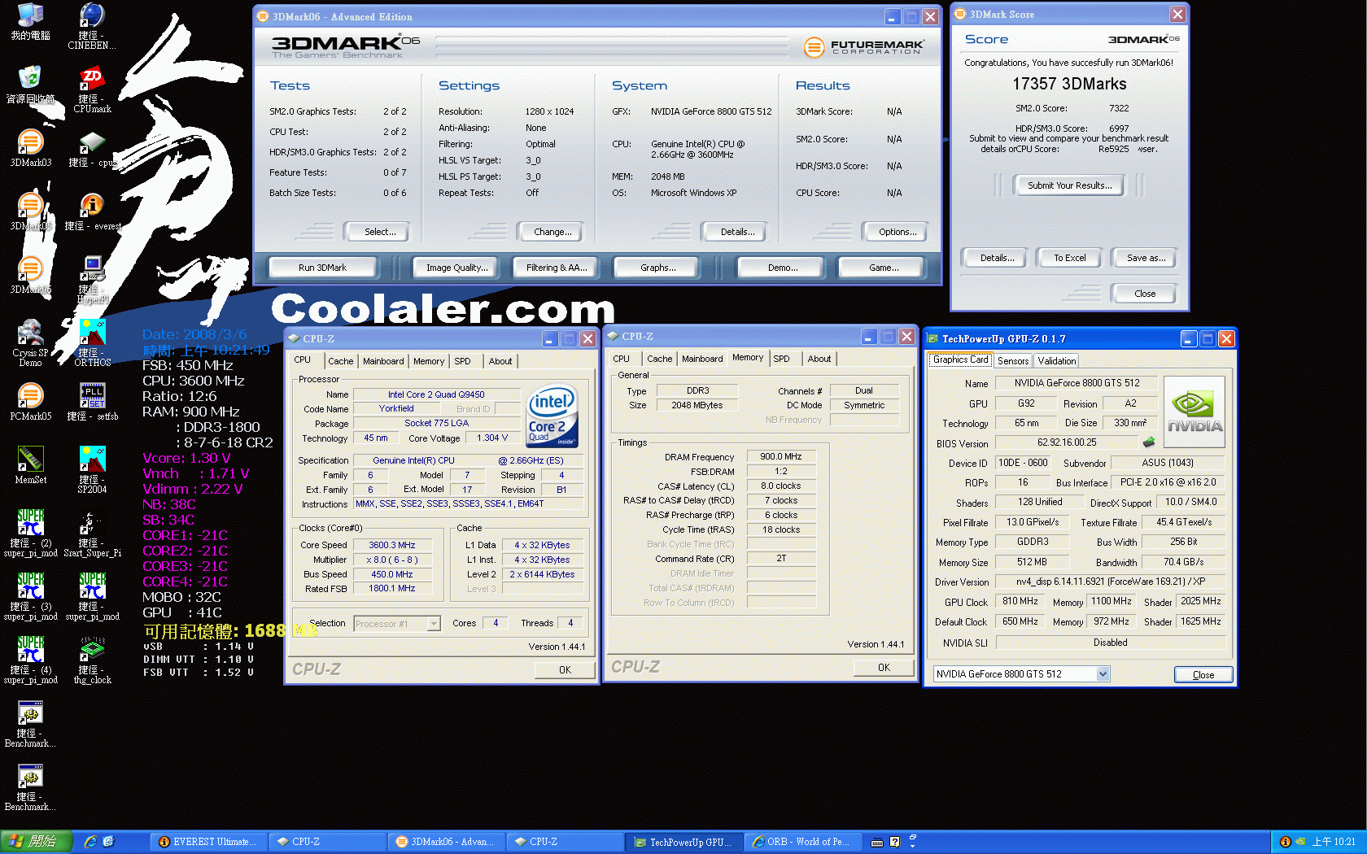Screen dimensions: 1367x854
Task: Select the everest shortcut icon
Action: [x=92, y=211]
